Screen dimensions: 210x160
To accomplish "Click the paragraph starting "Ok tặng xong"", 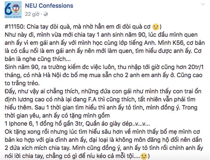I will 101,140.
